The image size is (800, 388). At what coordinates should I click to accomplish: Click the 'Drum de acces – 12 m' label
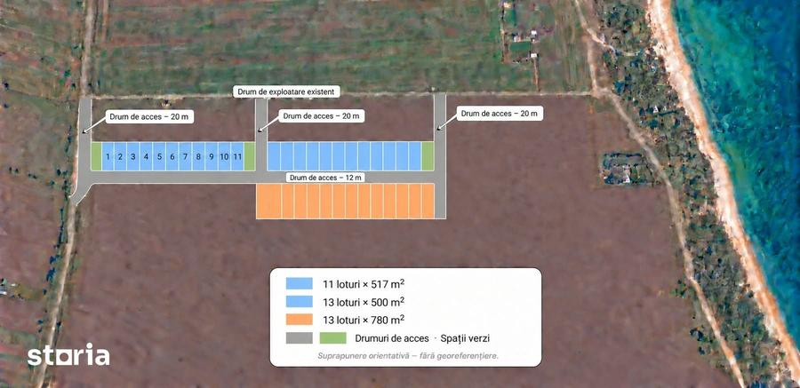325,178
